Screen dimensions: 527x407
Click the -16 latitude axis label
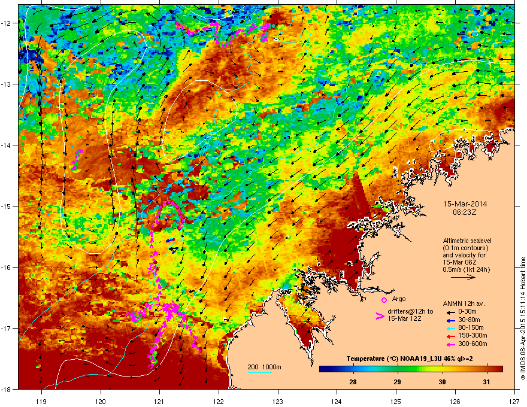point(6,268)
